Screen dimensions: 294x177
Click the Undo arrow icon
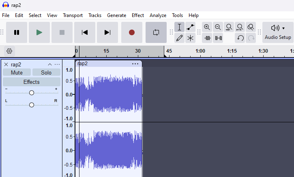240,38
